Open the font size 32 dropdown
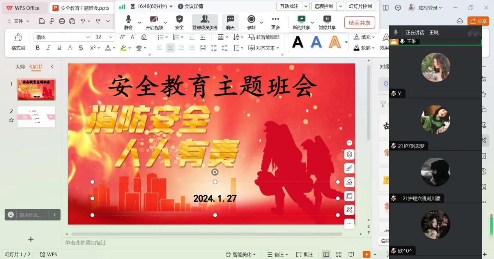 click(111, 37)
